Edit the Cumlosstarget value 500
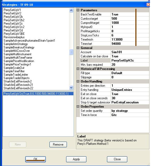Image resolution: width=151 pixels, height=166 pixels. (x=130, y=19)
